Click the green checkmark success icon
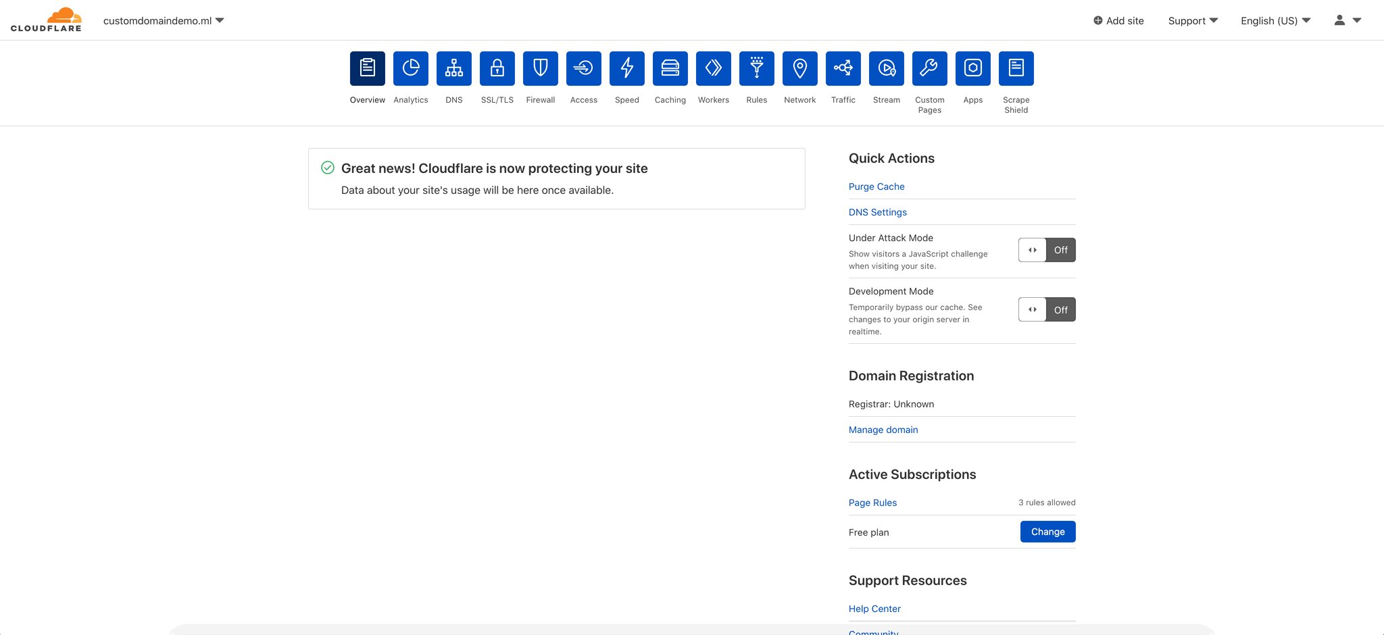The width and height of the screenshot is (1384, 635). coord(328,168)
